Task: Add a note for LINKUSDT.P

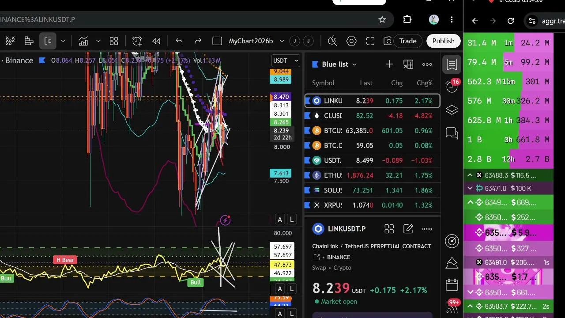Action: click(x=408, y=229)
